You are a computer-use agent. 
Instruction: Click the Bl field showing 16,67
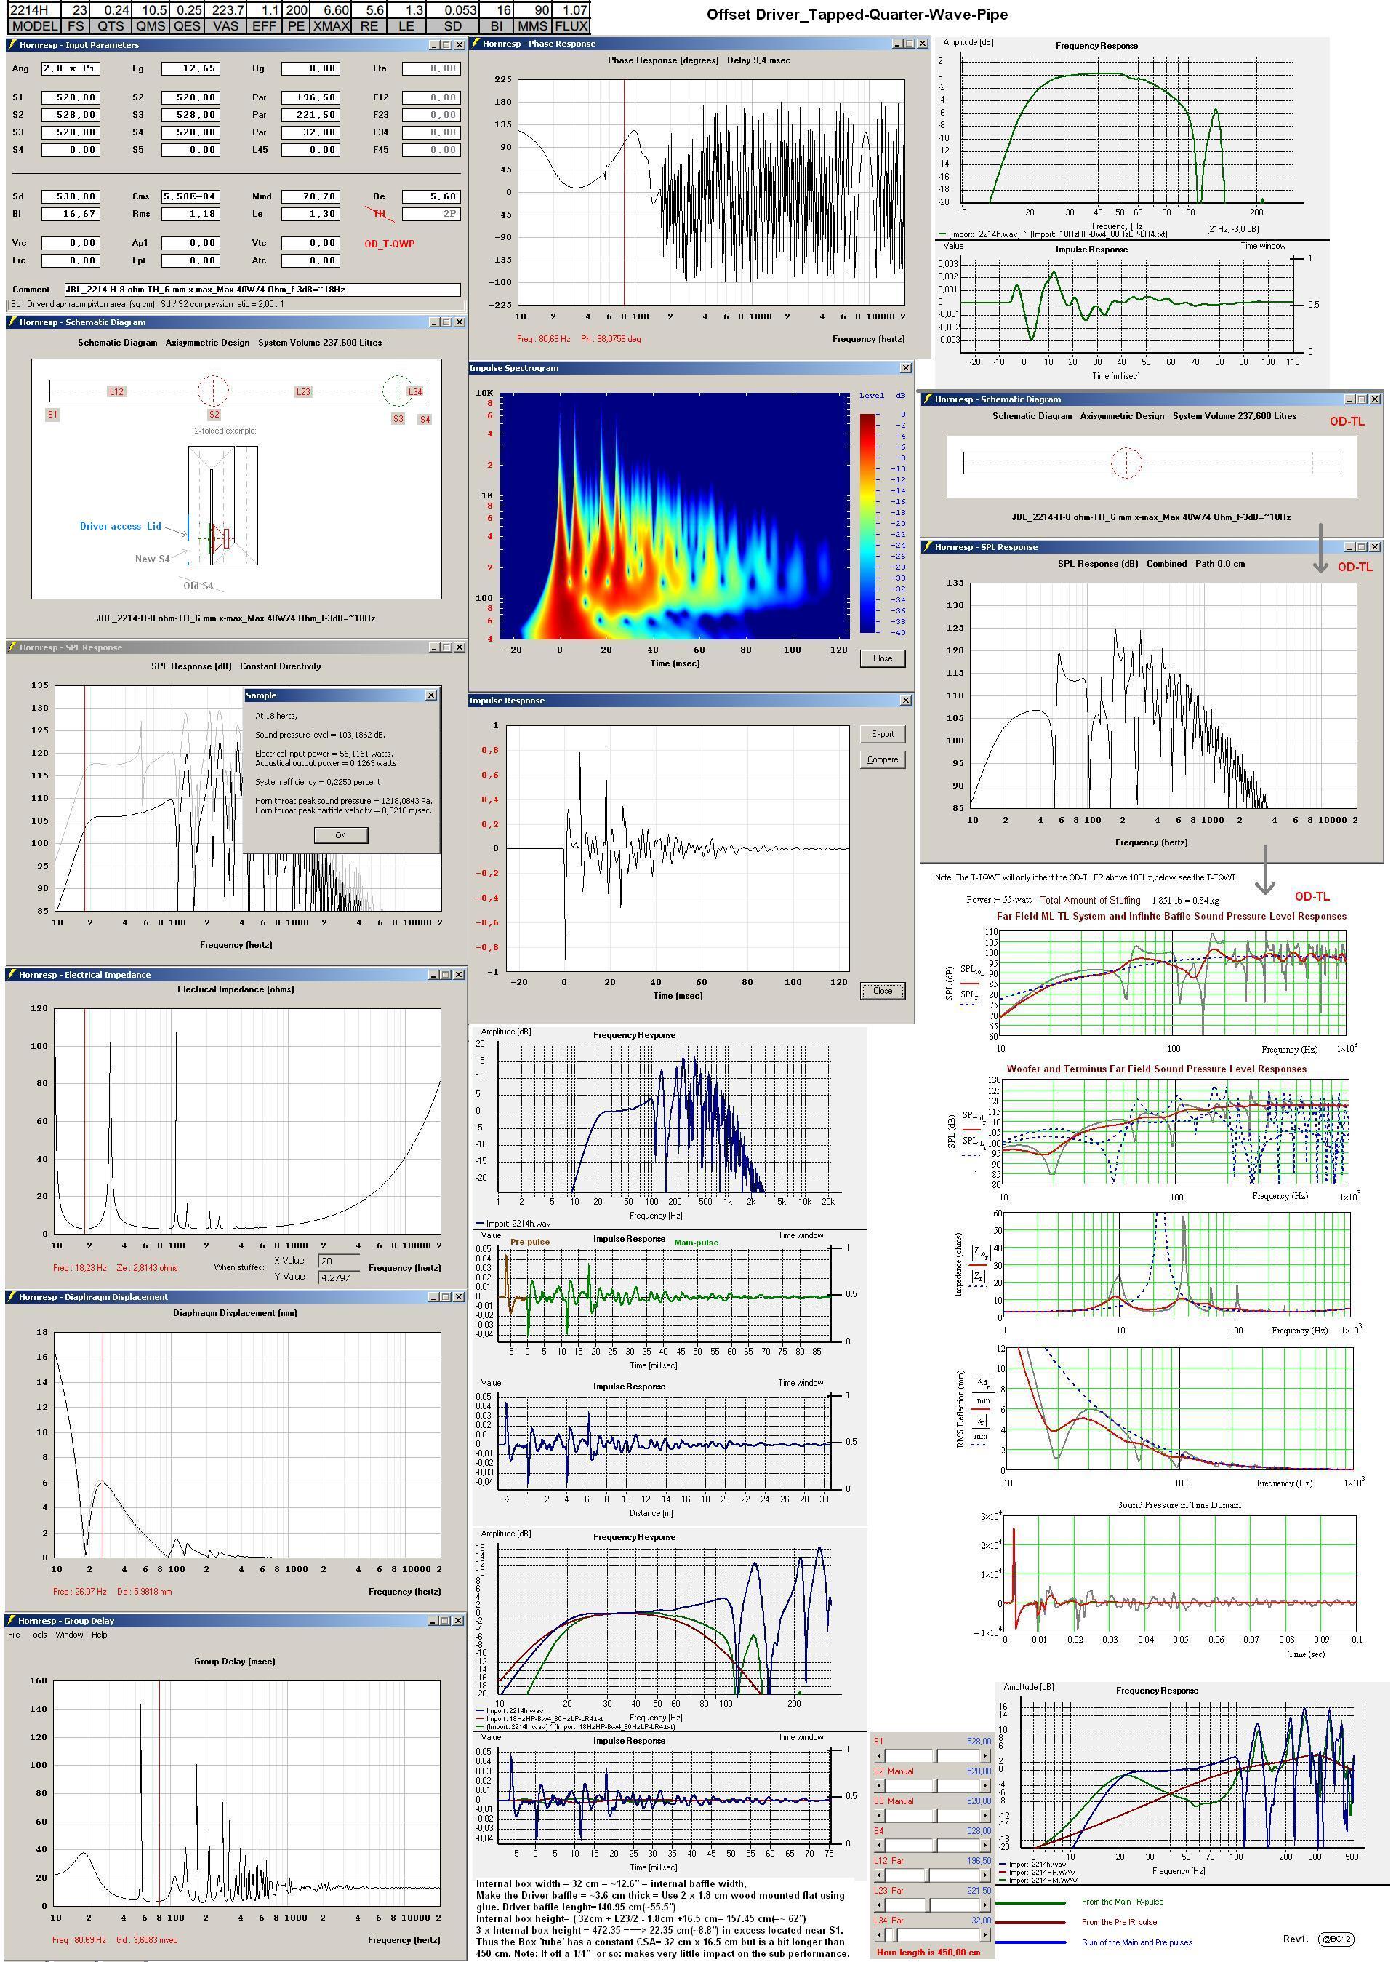tap(71, 213)
